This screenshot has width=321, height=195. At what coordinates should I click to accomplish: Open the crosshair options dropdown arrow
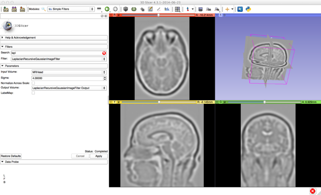pyautogui.click(x=232, y=9)
